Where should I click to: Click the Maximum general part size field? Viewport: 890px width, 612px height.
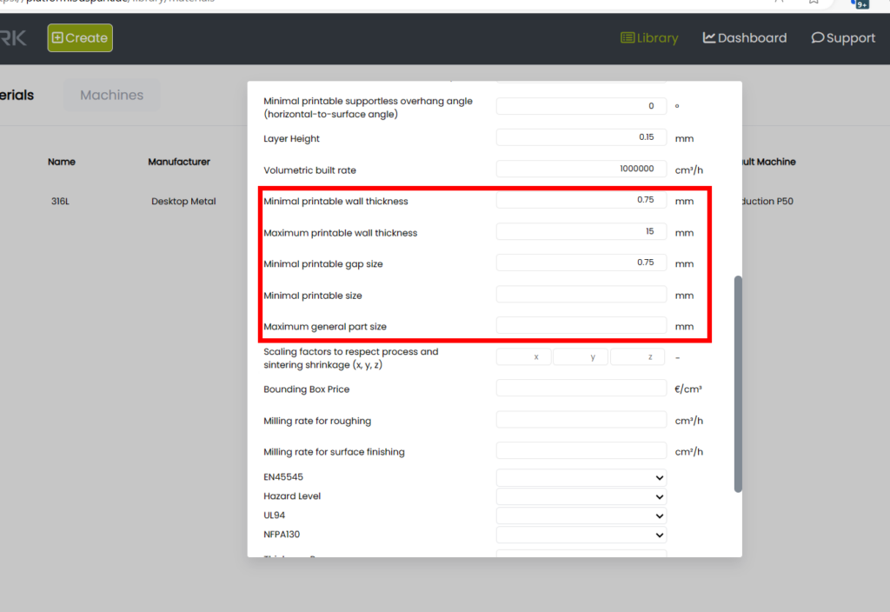click(581, 326)
